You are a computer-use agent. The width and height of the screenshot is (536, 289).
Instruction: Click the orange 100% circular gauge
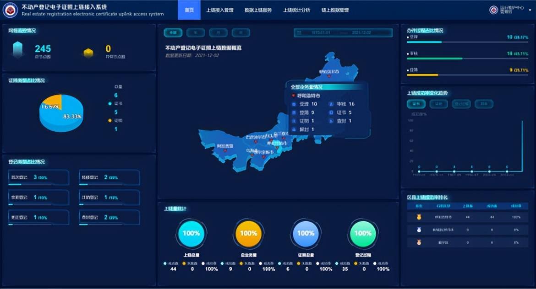pyautogui.click(x=248, y=233)
